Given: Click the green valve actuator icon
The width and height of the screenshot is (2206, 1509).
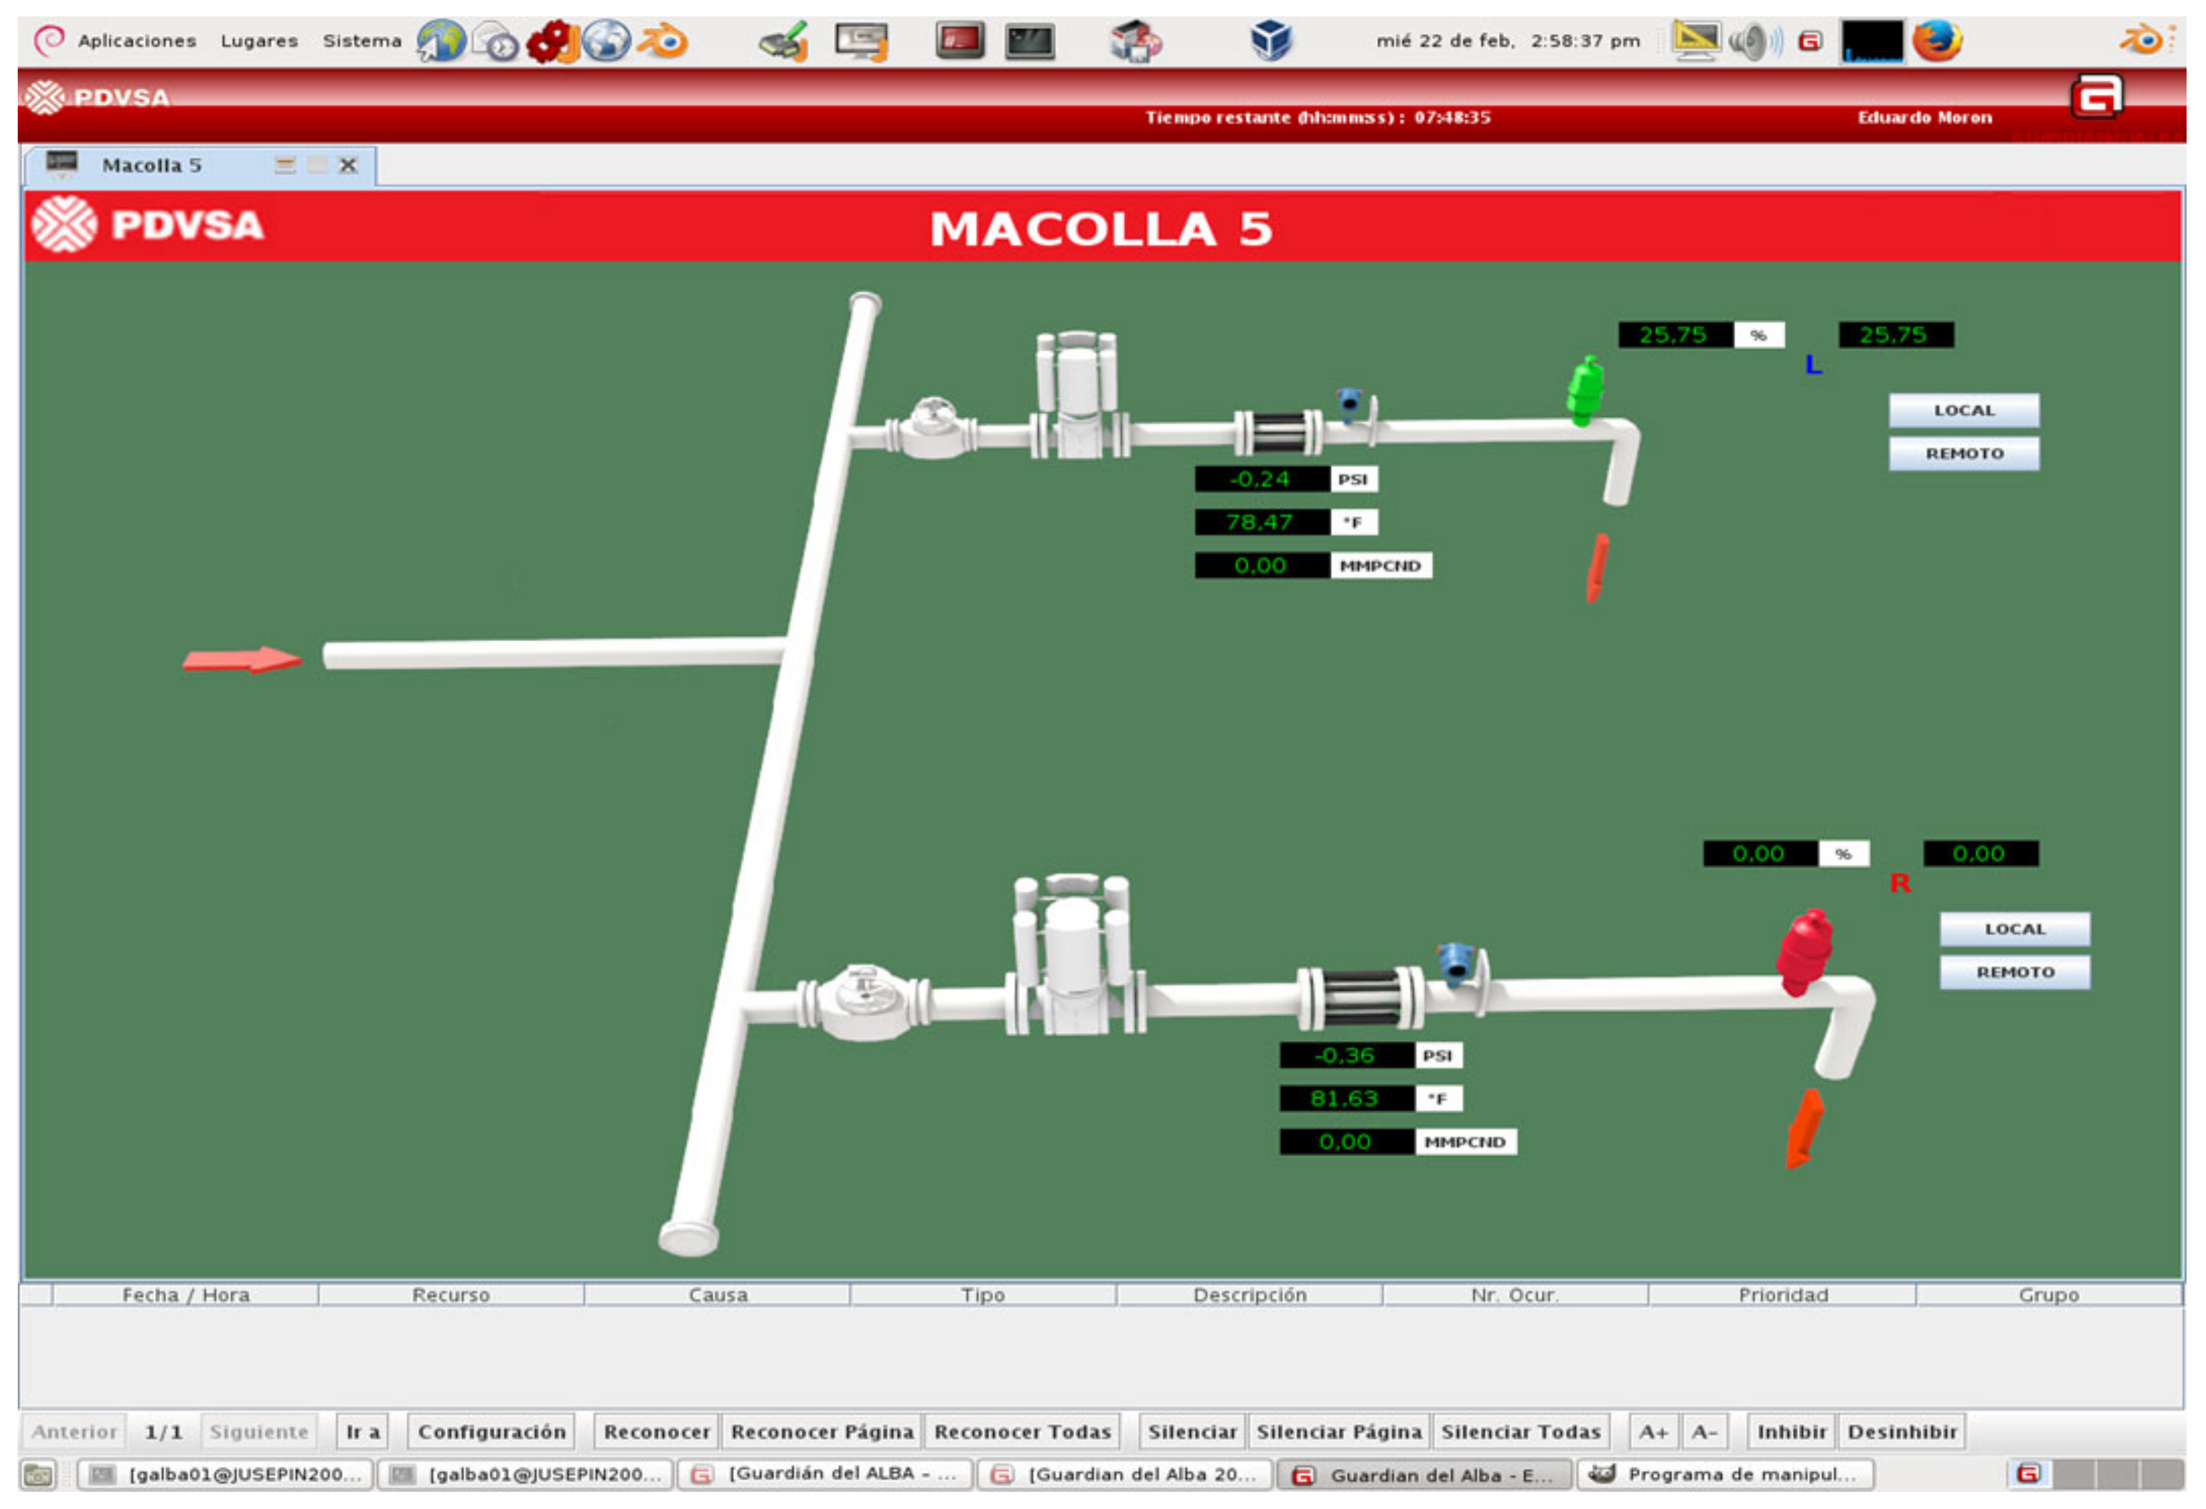Looking at the screenshot, I should coord(1584,390).
